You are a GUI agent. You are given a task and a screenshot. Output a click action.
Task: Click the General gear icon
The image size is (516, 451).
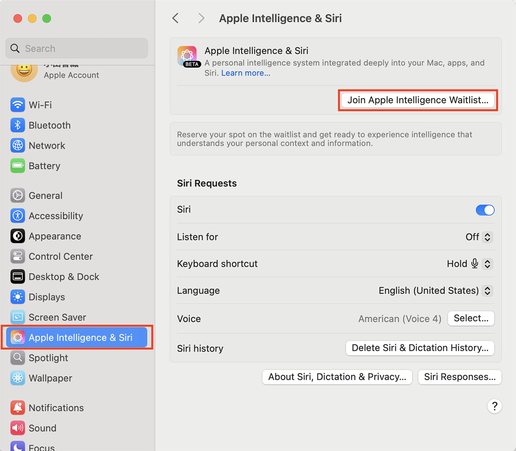(x=18, y=195)
